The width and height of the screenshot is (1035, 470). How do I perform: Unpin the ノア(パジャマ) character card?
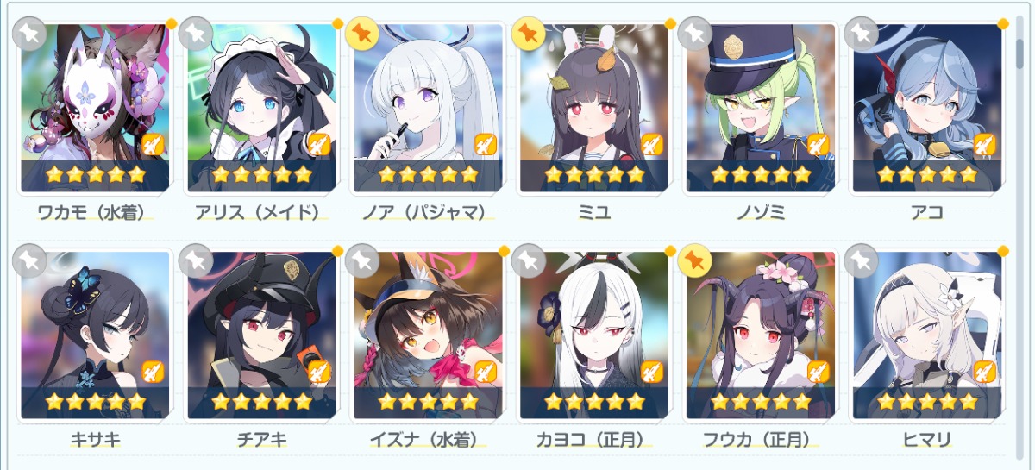(362, 33)
